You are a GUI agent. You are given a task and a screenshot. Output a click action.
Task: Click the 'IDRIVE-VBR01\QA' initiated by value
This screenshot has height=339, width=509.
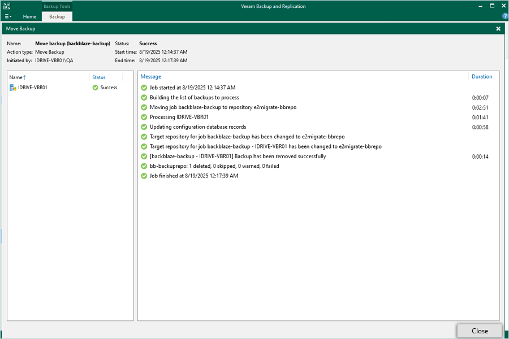pyautogui.click(x=54, y=60)
